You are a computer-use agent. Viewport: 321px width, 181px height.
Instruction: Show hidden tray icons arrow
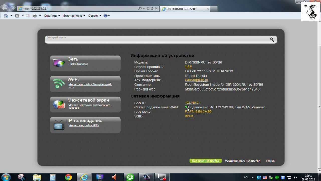click(253, 177)
